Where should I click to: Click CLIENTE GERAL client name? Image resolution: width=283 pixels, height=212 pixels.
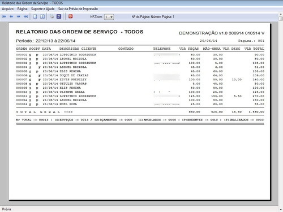(x=72, y=92)
